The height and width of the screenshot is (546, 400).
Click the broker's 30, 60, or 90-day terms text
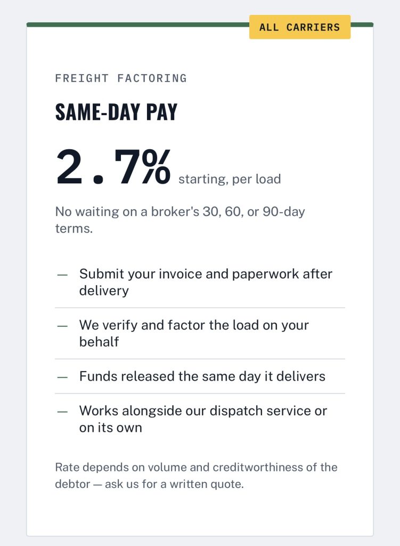(x=180, y=220)
